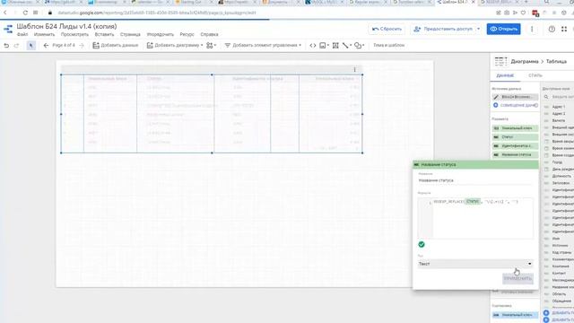574x323 pixels.
Task: Select the shape drawing tool
Action: point(359,46)
